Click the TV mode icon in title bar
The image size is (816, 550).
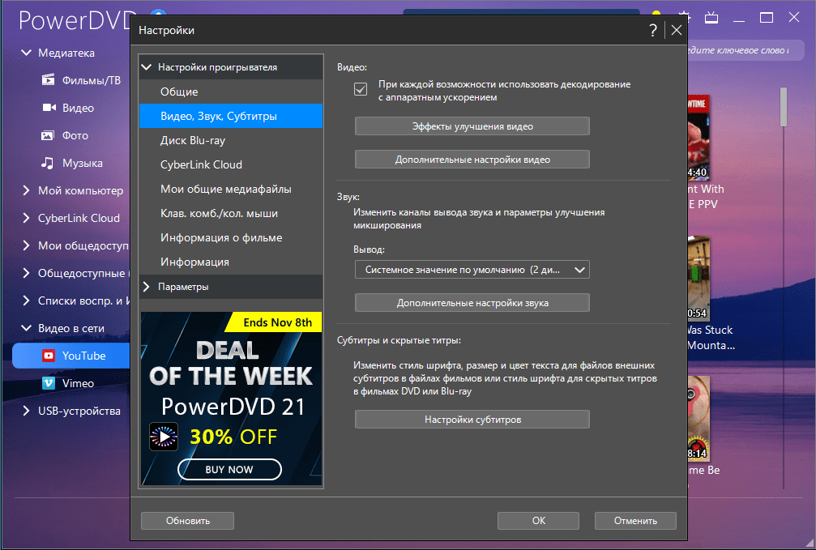coord(711,18)
